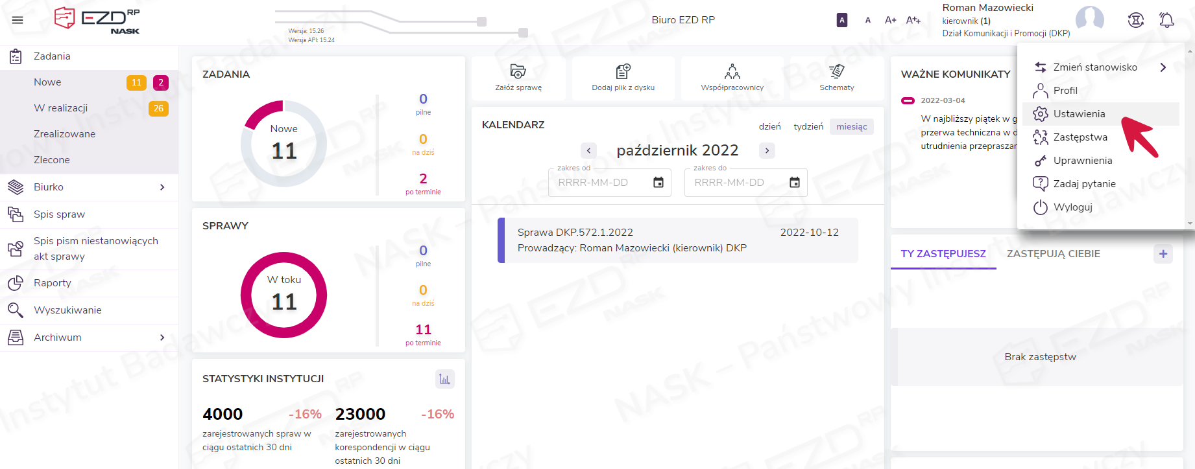Viewport: 1195px width, 469px height.
Task: Open Współpracownicy icon
Action: tap(732, 71)
